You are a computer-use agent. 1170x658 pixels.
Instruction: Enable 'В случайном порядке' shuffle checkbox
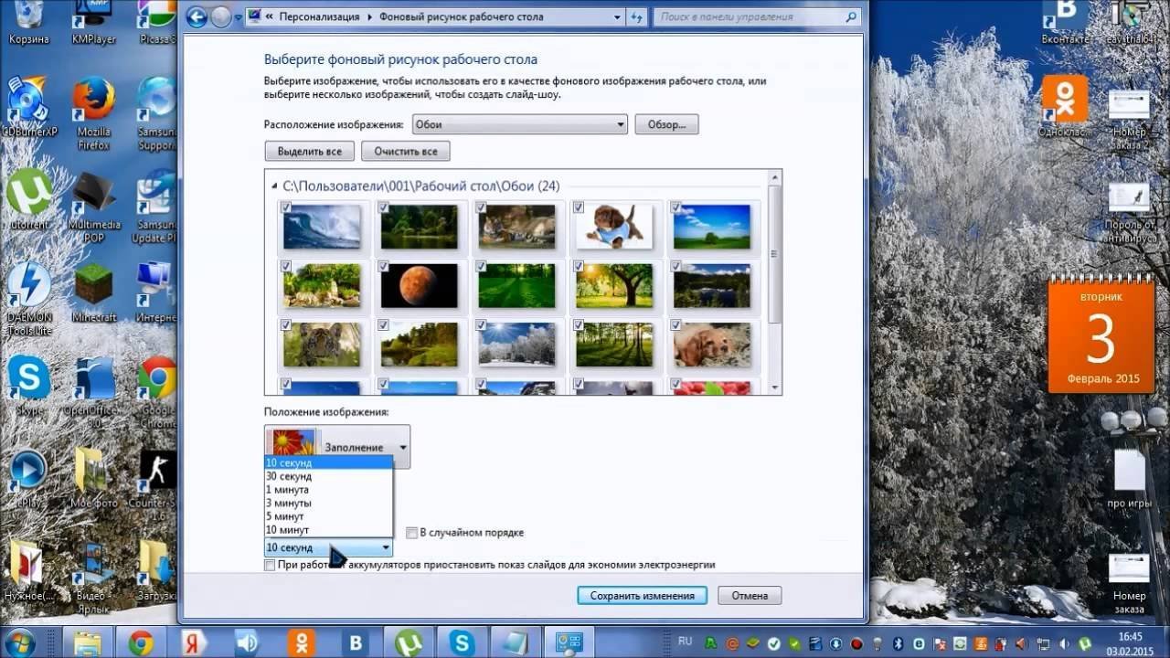click(x=412, y=532)
